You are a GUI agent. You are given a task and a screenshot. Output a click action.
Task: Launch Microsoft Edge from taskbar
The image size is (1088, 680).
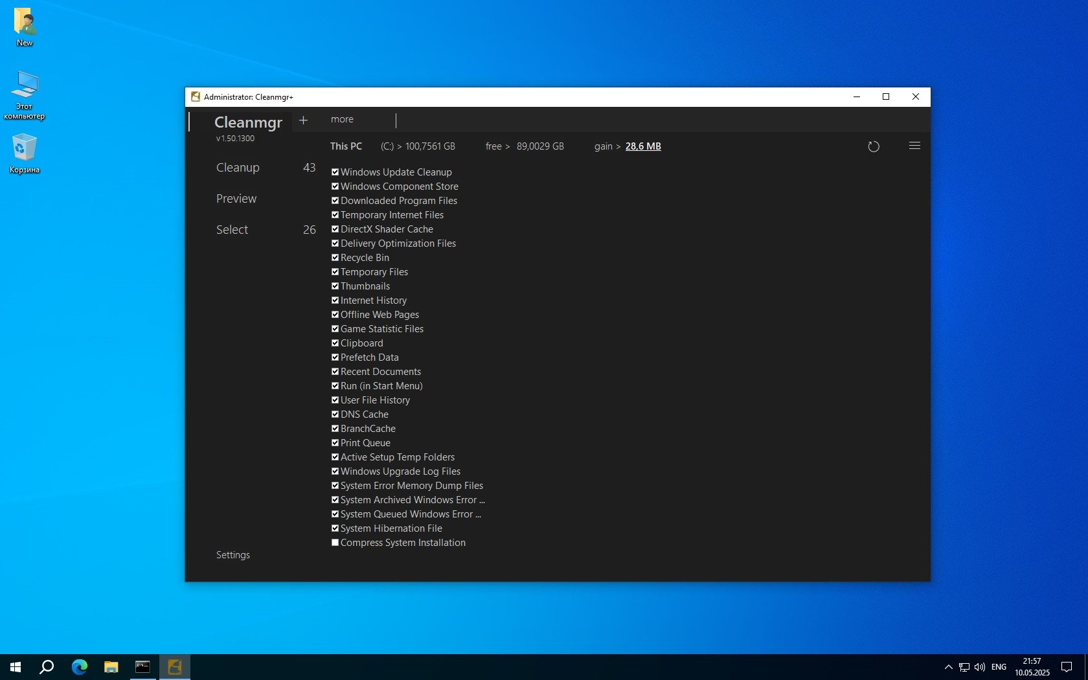coord(79,666)
